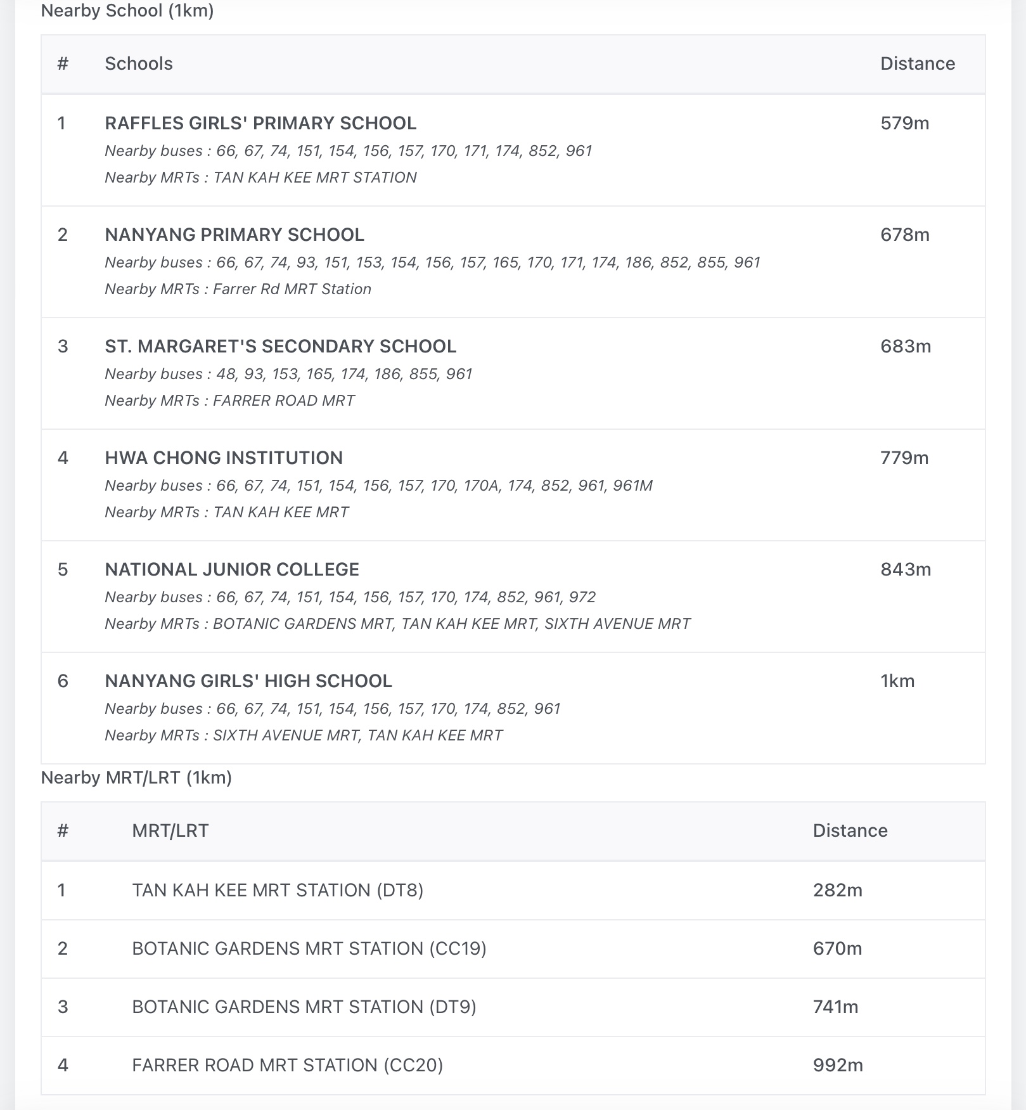Viewport: 1026px width, 1110px height.
Task: Click Hwa Chong Institution school name
Action: [x=224, y=458]
